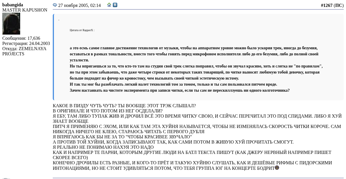Click quoted line starting "Но ты впрягаешься"
This screenshot has height=179, width=346.
[196, 66]
